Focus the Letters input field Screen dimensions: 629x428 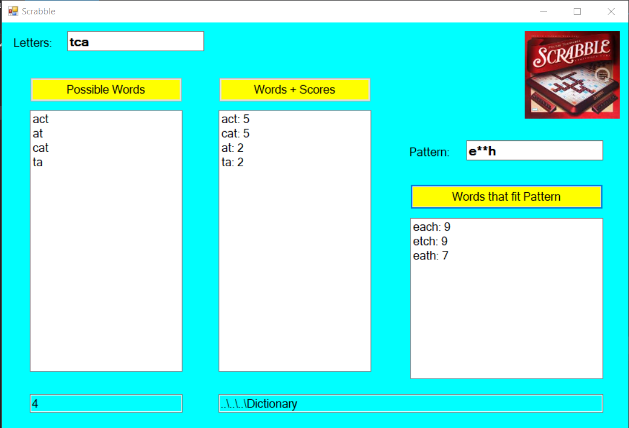(135, 41)
